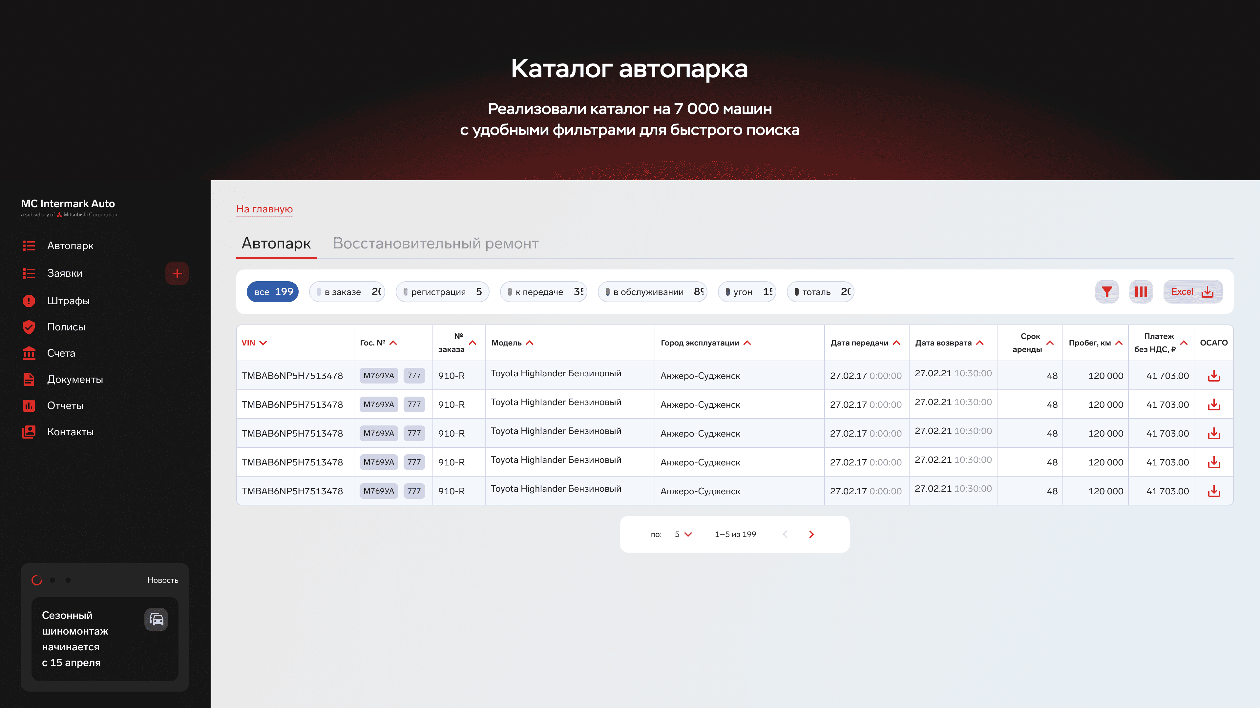Click the Mitsubishi logo in sidebar header
The width and height of the screenshot is (1260, 708).
click(59, 214)
